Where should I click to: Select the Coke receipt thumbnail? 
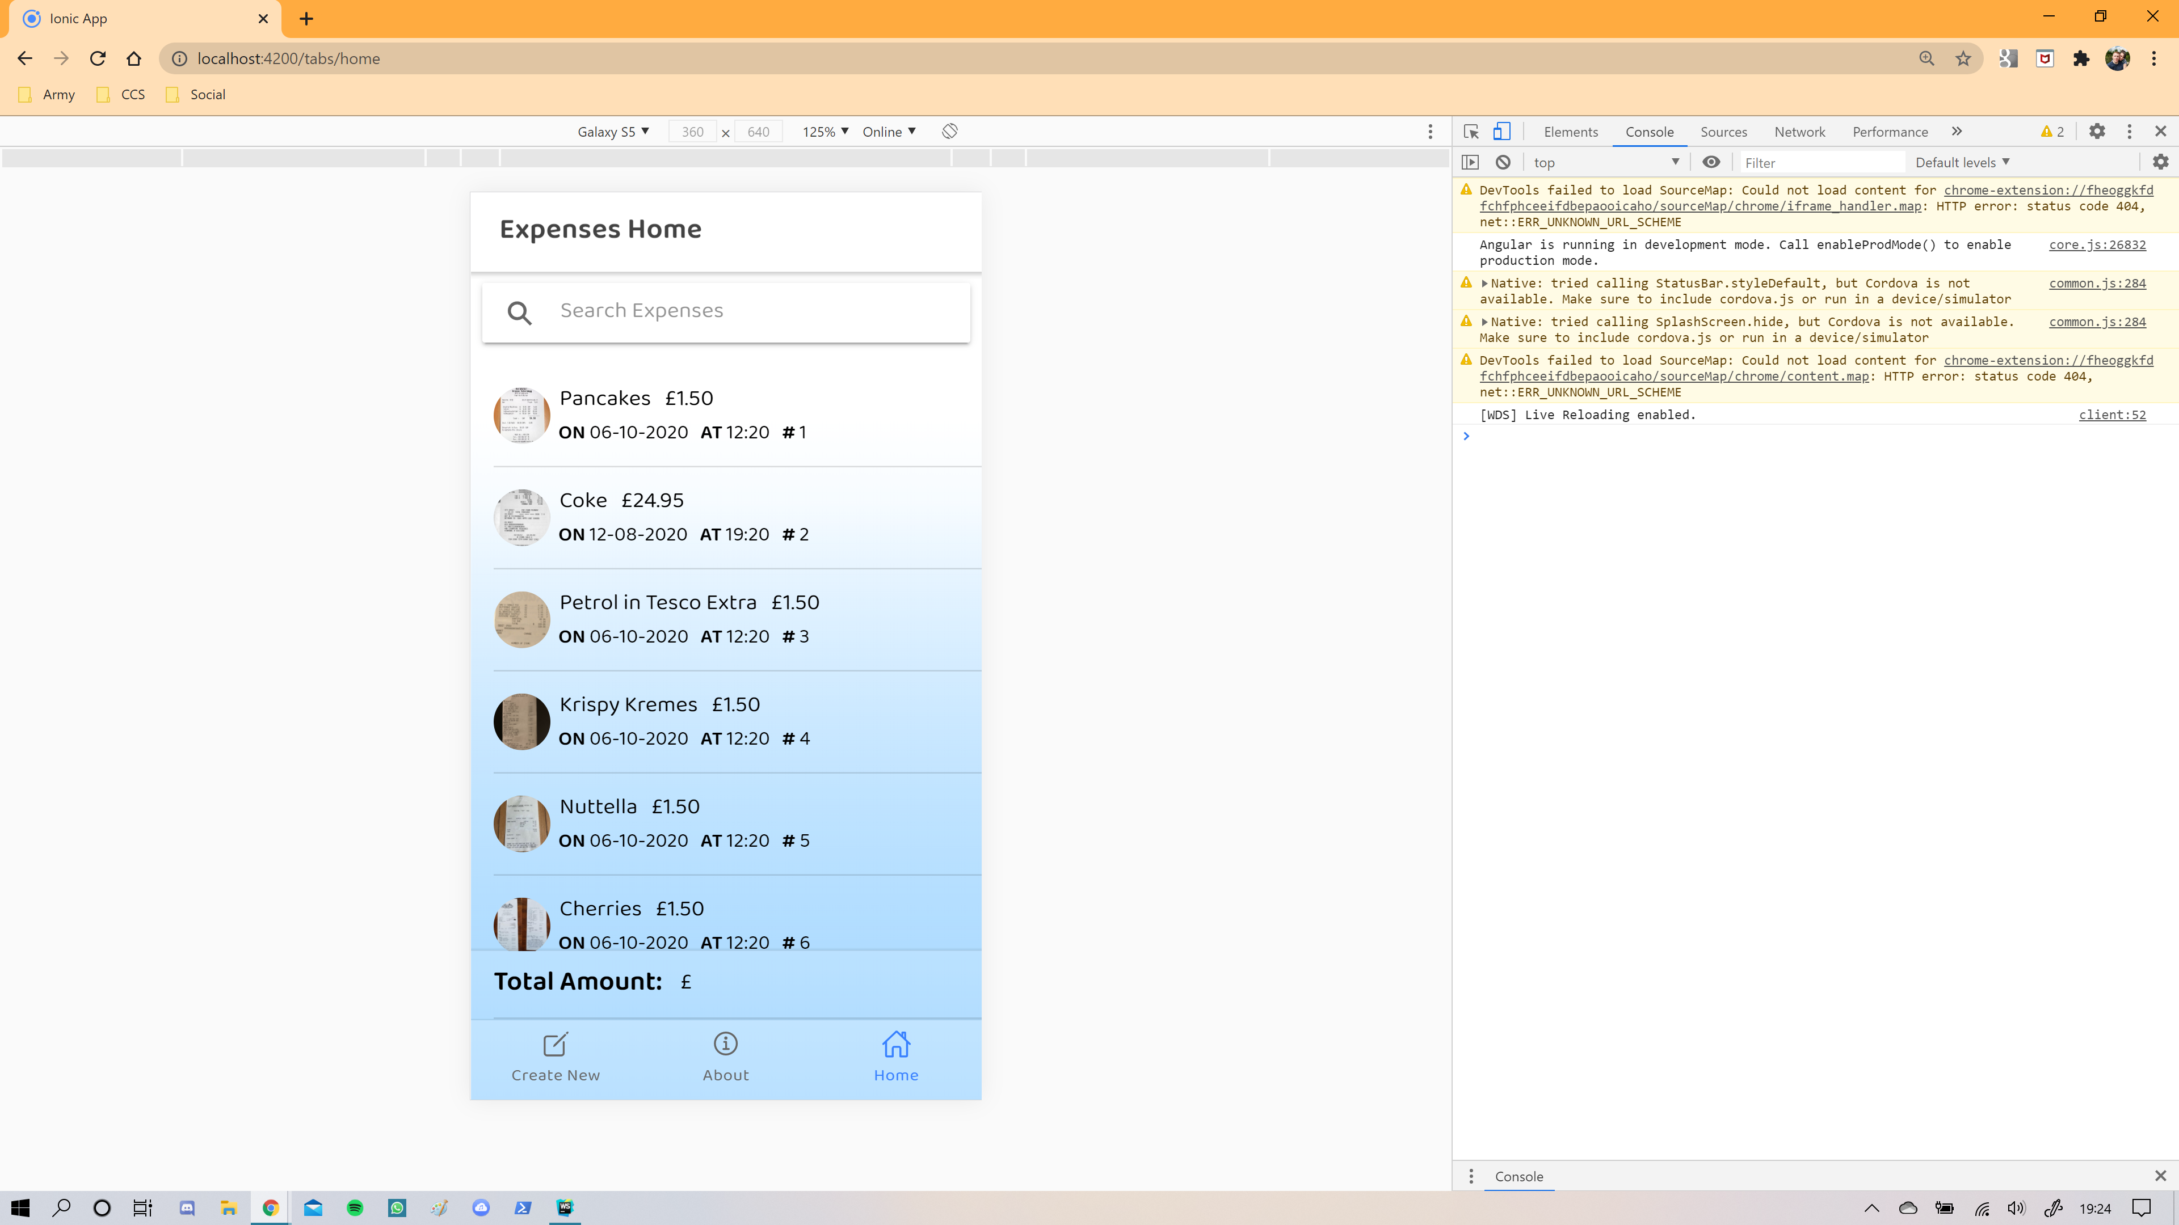pyautogui.click(x=522, y=517)
